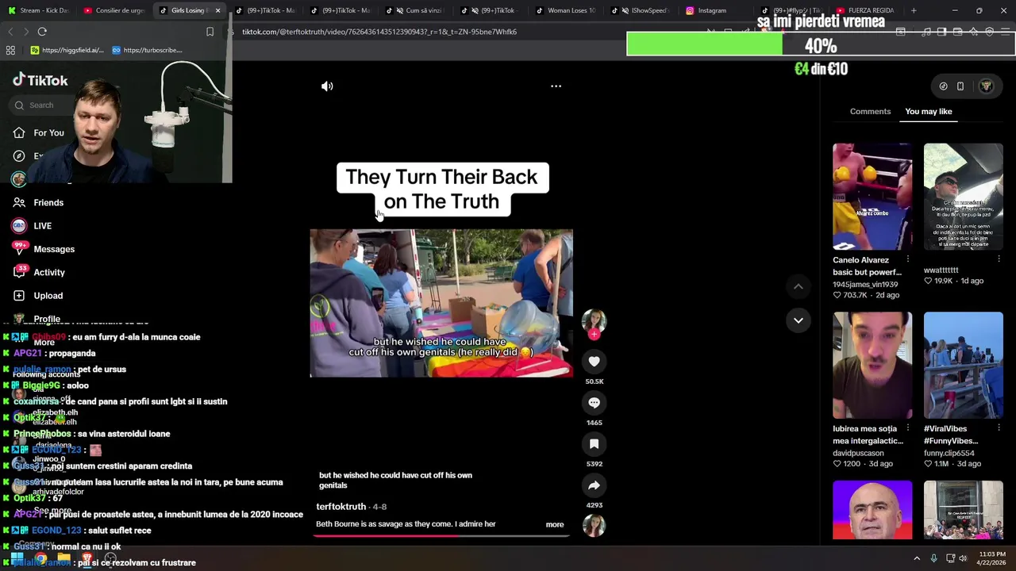Image resolution: width=1016 pixels, height=571 pixels.
Task: Open the volume speaker icon in tray
Action: (x=963, y=558)
